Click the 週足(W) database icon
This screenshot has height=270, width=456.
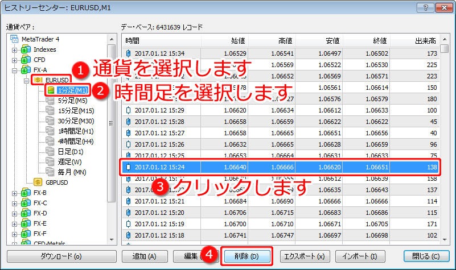pos(50,161)
